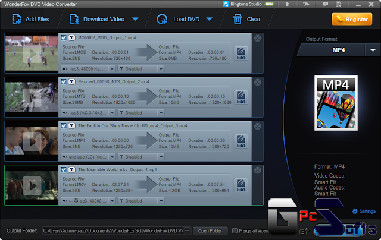Click the Add Files button
Viewport: 381px width, 240px height.
(x=30, y=19)
